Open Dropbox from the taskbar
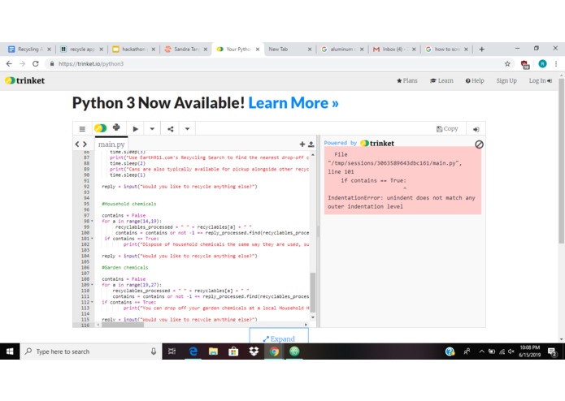Image resolution: width=565 pixels, height=401 pixels. [254, 351]
